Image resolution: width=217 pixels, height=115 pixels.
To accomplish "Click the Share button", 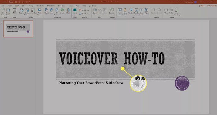I will [x=201, y=6].
